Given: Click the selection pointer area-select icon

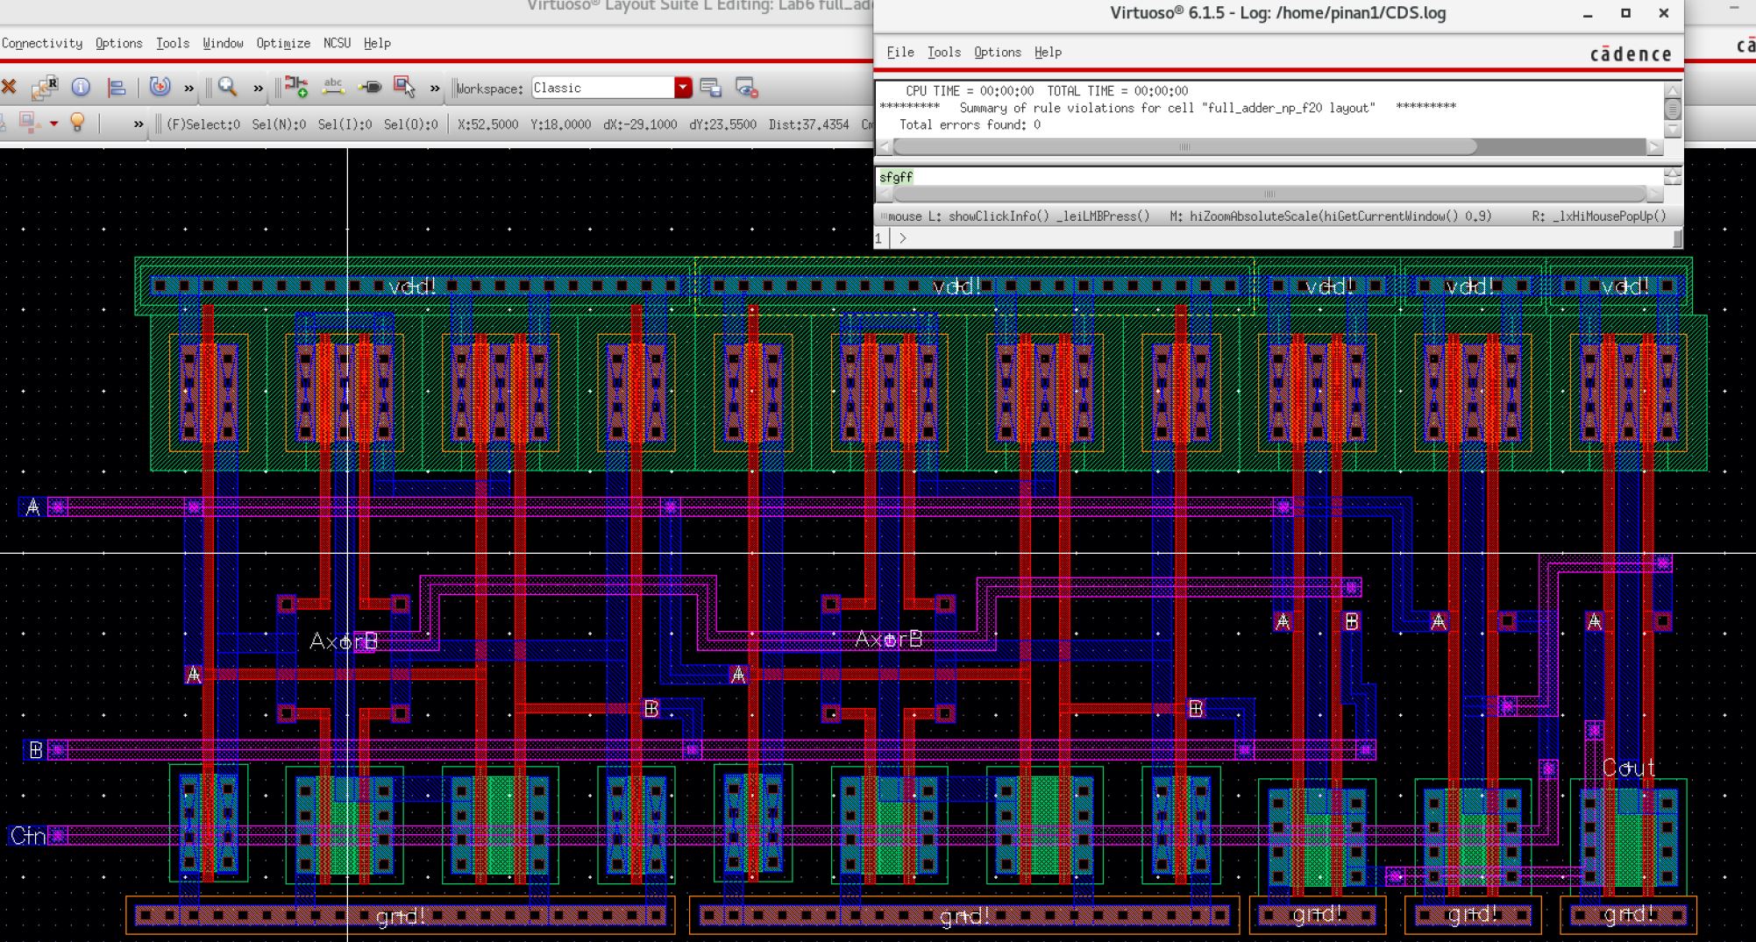Looking at the screenshot, I should pos(404,87).
